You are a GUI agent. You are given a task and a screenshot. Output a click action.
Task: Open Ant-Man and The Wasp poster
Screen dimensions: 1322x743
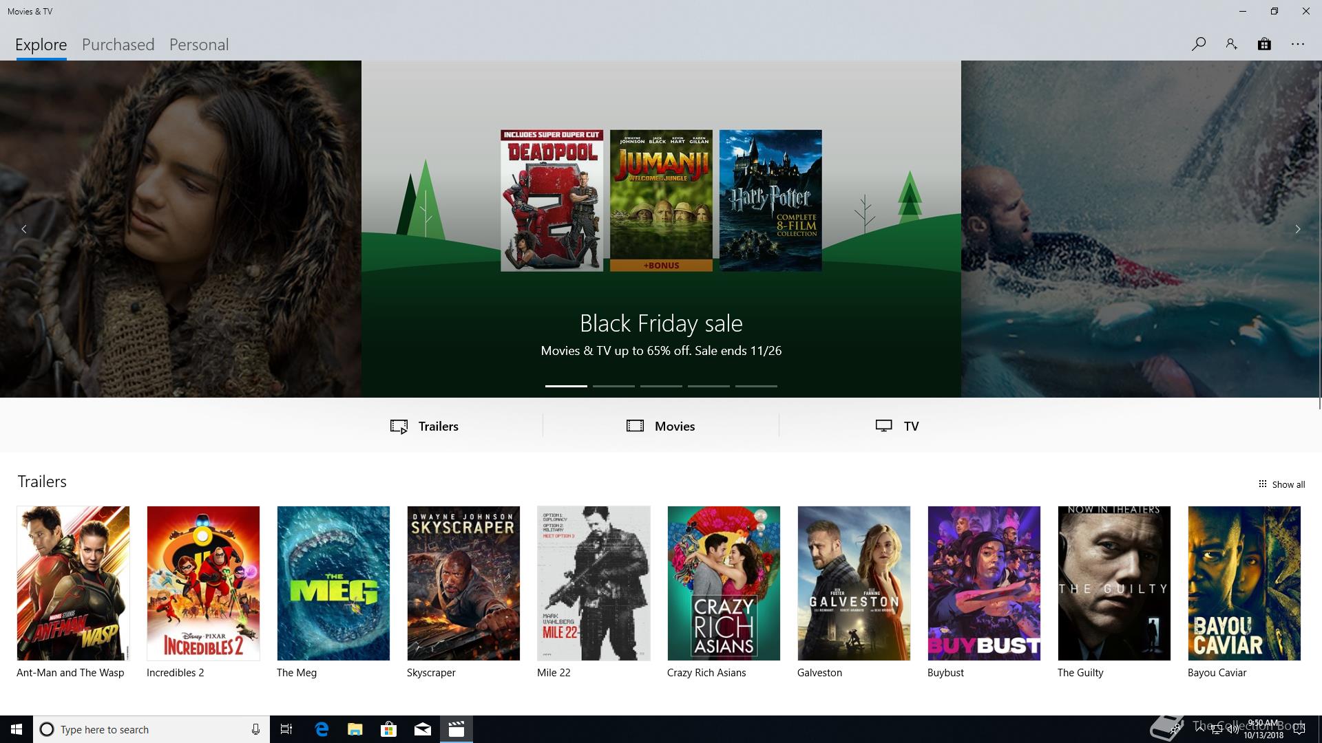(x=73, y=583)
